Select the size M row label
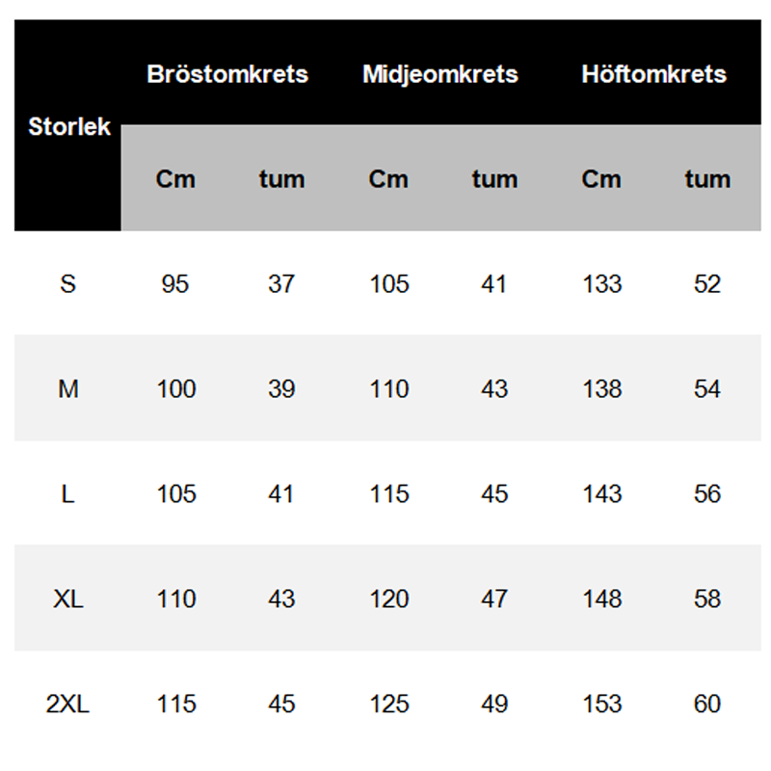 [67, 389]
